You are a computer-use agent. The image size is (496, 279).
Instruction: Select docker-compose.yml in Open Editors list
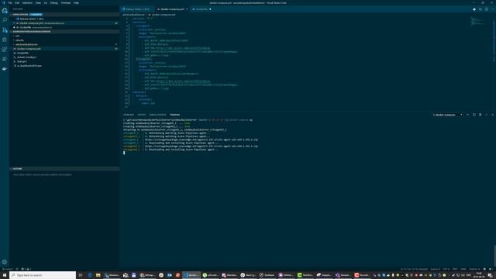(x=65, y=23)
